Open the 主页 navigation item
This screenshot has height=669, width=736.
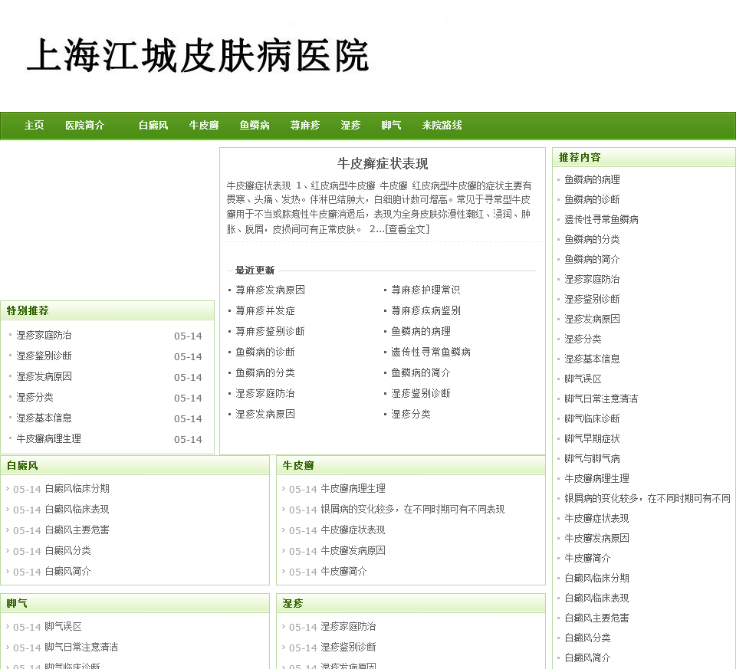34,125
